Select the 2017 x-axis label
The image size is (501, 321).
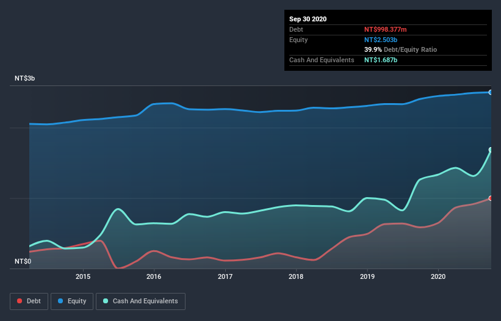click(x=225, y=276)
